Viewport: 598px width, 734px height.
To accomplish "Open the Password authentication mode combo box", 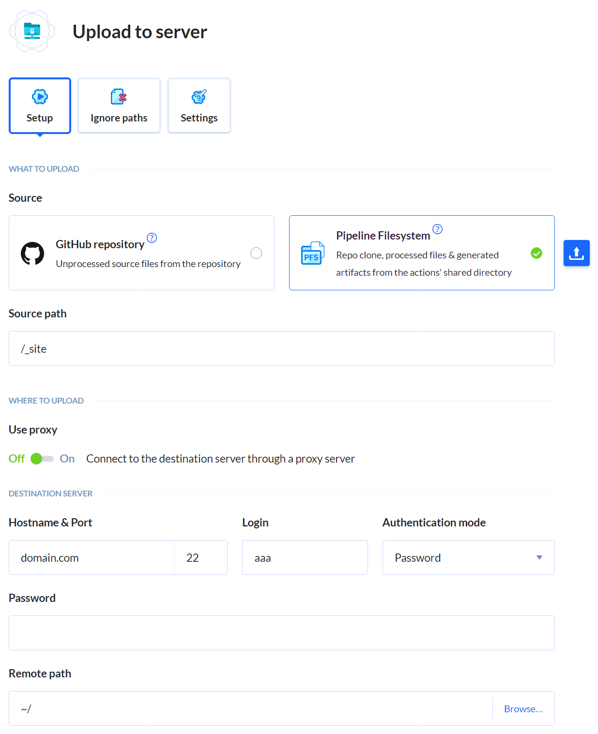I will click(460, 557).
